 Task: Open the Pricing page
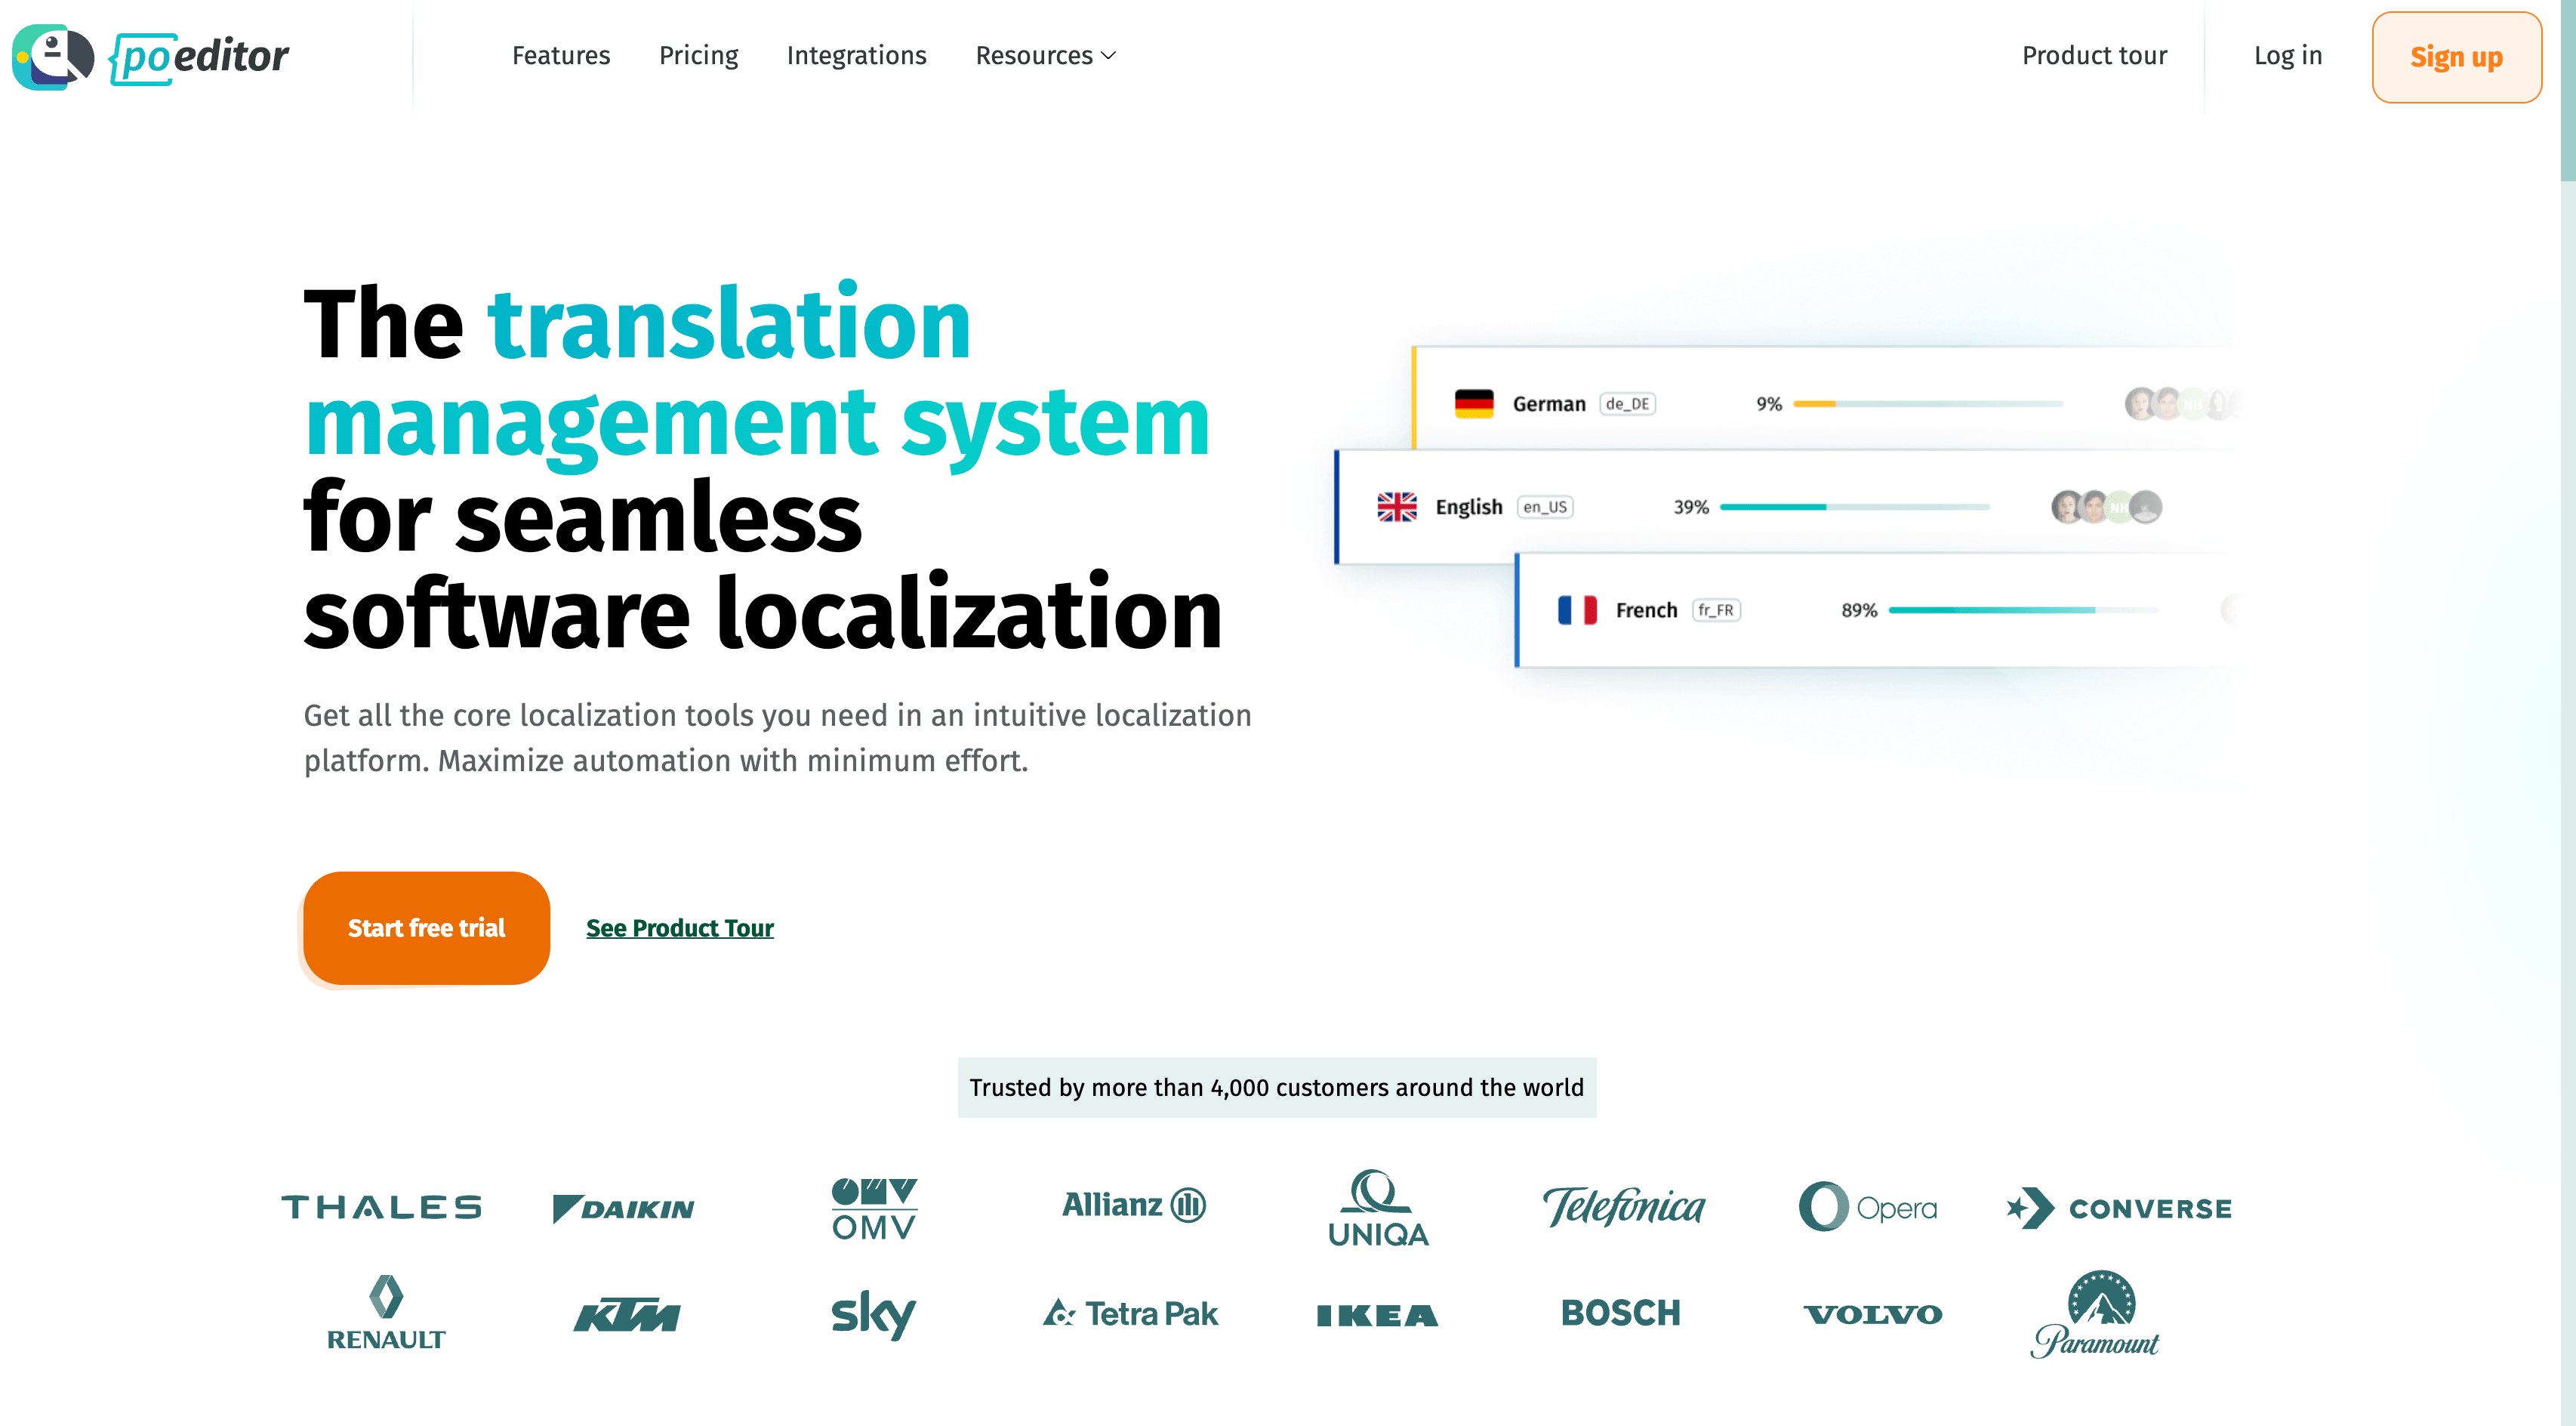[698, 56]
